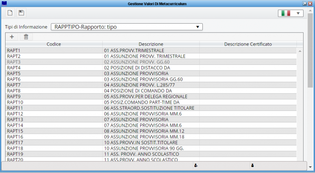Click cell '08 ASSUNZIONE PROVVISORIA MM.12'
The width and height of the screenshot is (315, 173).
[151, 131]
